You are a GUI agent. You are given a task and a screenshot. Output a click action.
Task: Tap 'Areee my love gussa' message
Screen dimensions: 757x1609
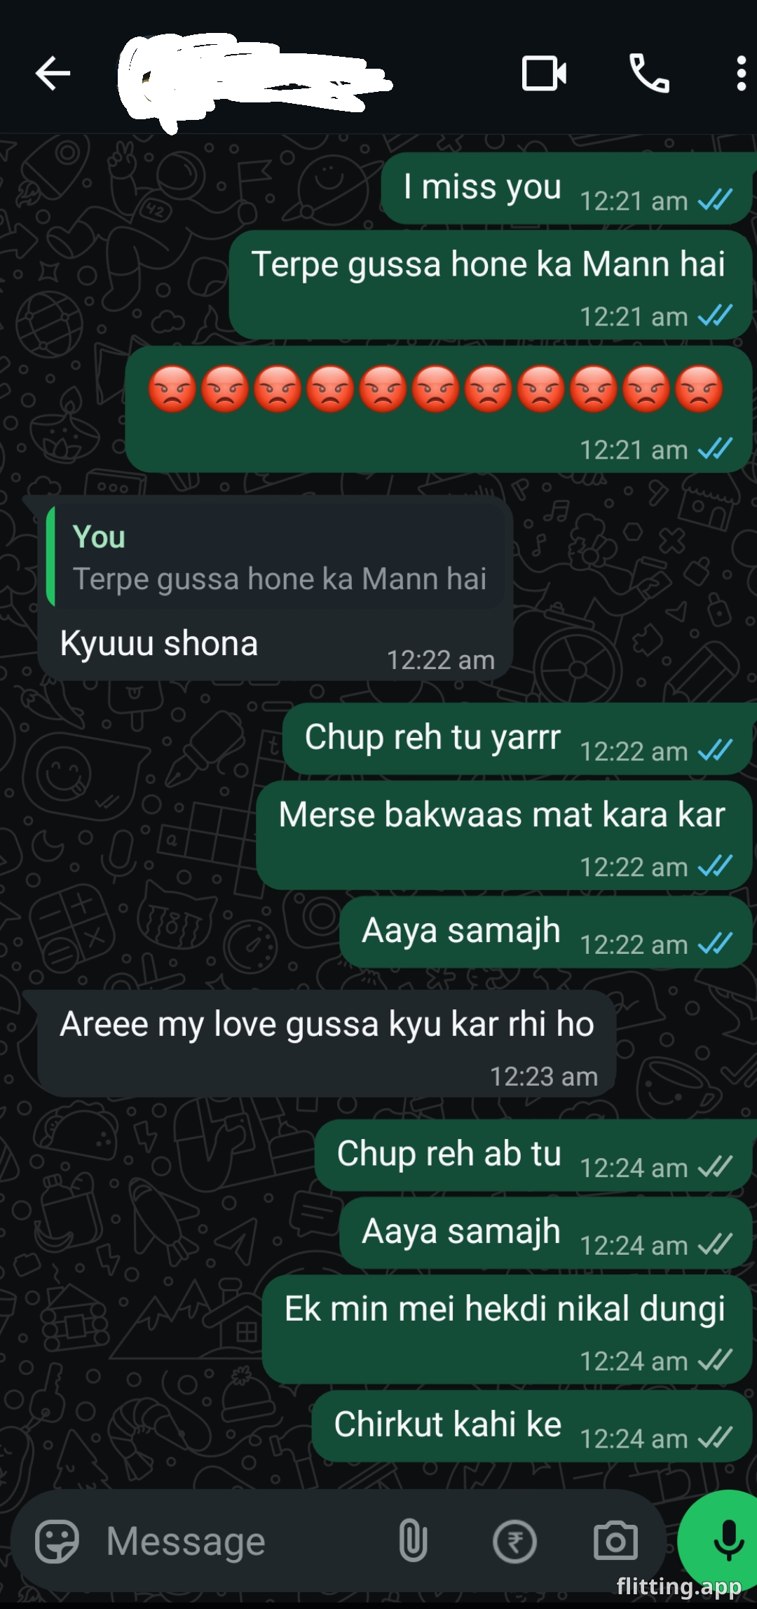point(327,1043)
